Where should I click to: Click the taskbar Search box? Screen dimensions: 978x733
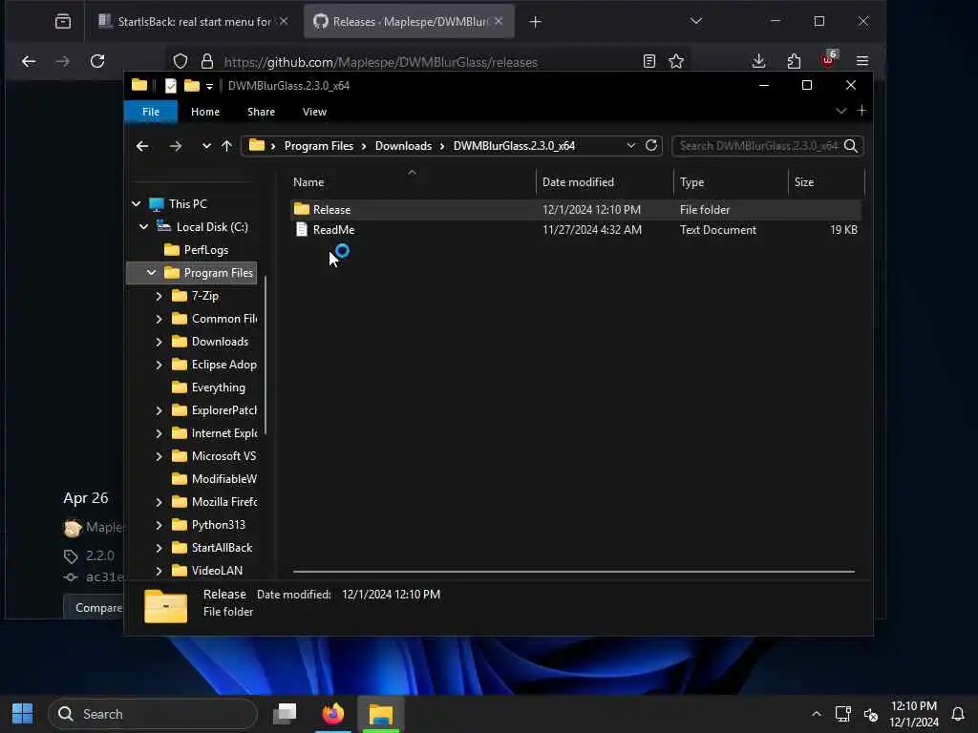click(x=153, y=714)
